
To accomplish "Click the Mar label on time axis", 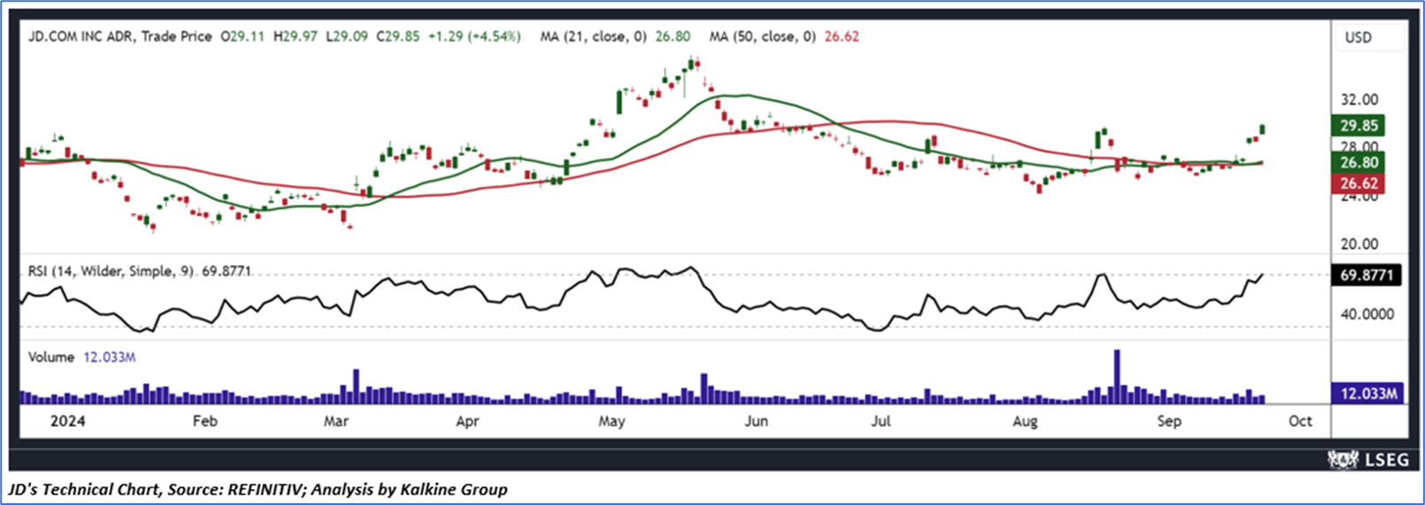I will 336,421.
